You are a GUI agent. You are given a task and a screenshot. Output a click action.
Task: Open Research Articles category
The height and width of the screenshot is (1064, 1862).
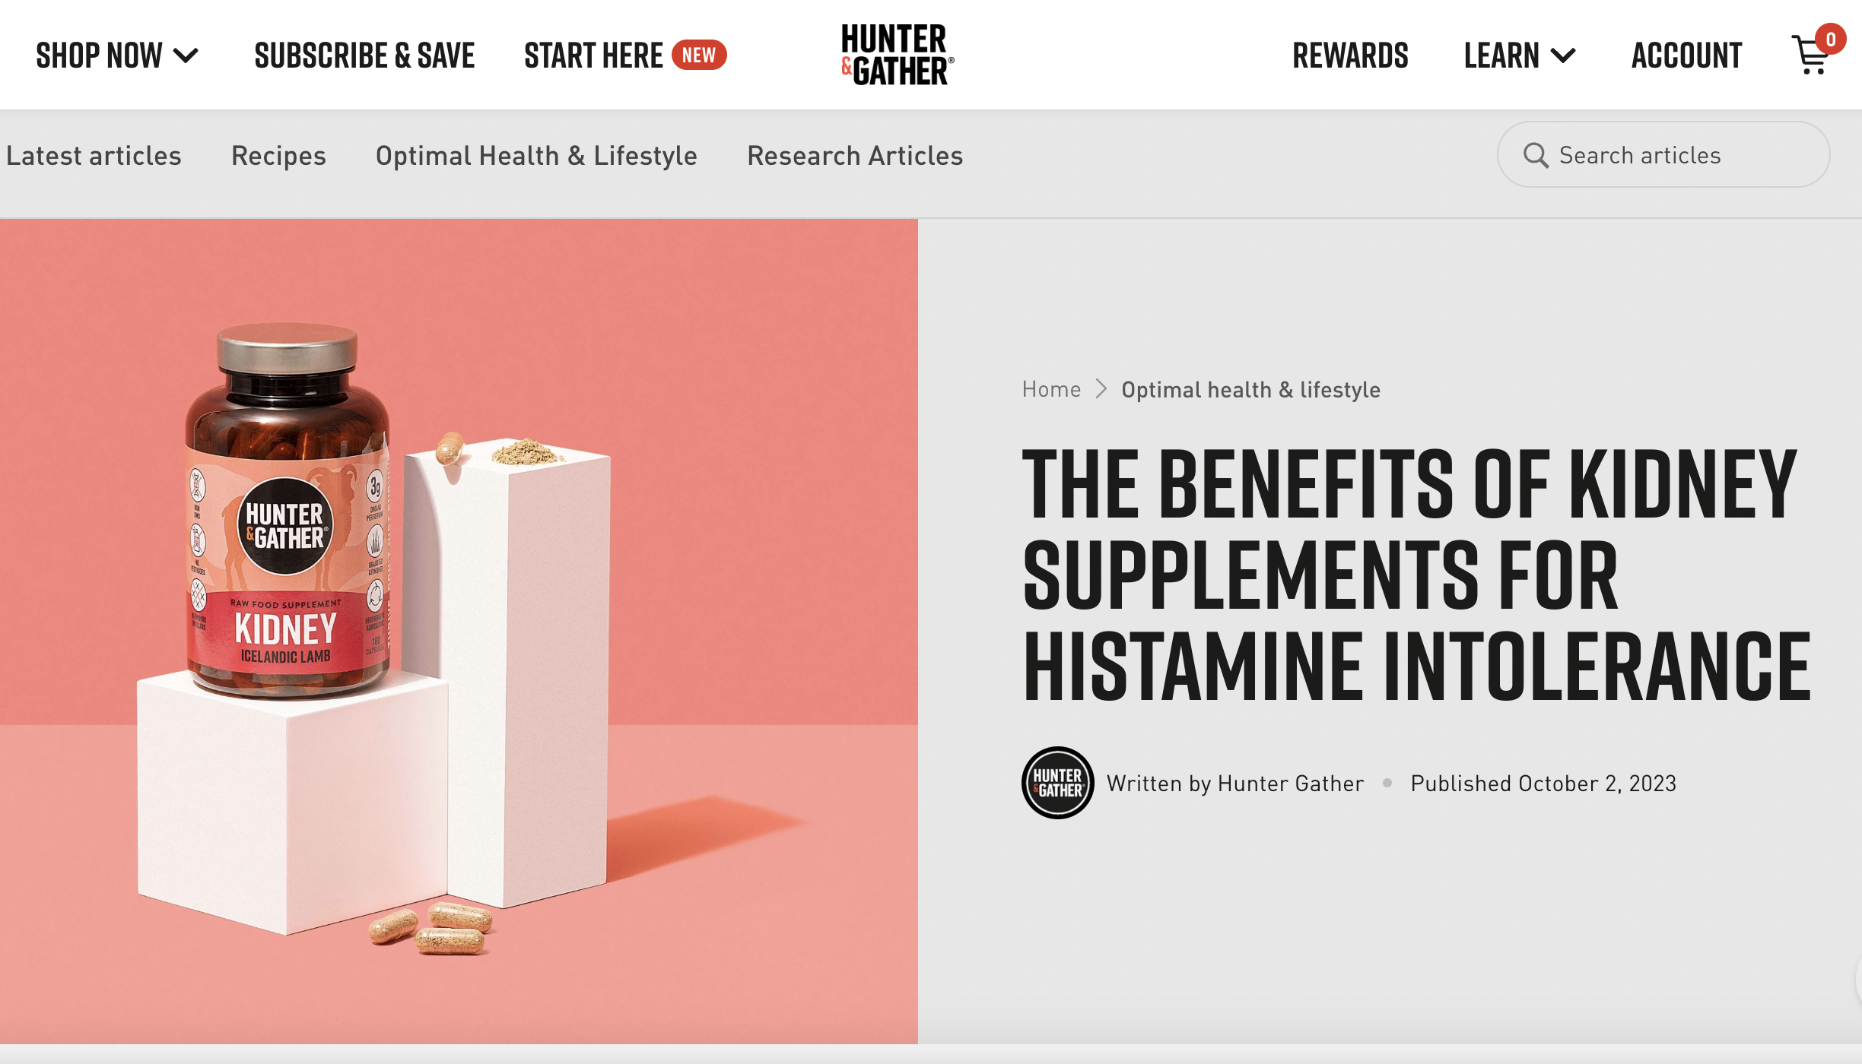pyautogui.click(x=855, y=156)
